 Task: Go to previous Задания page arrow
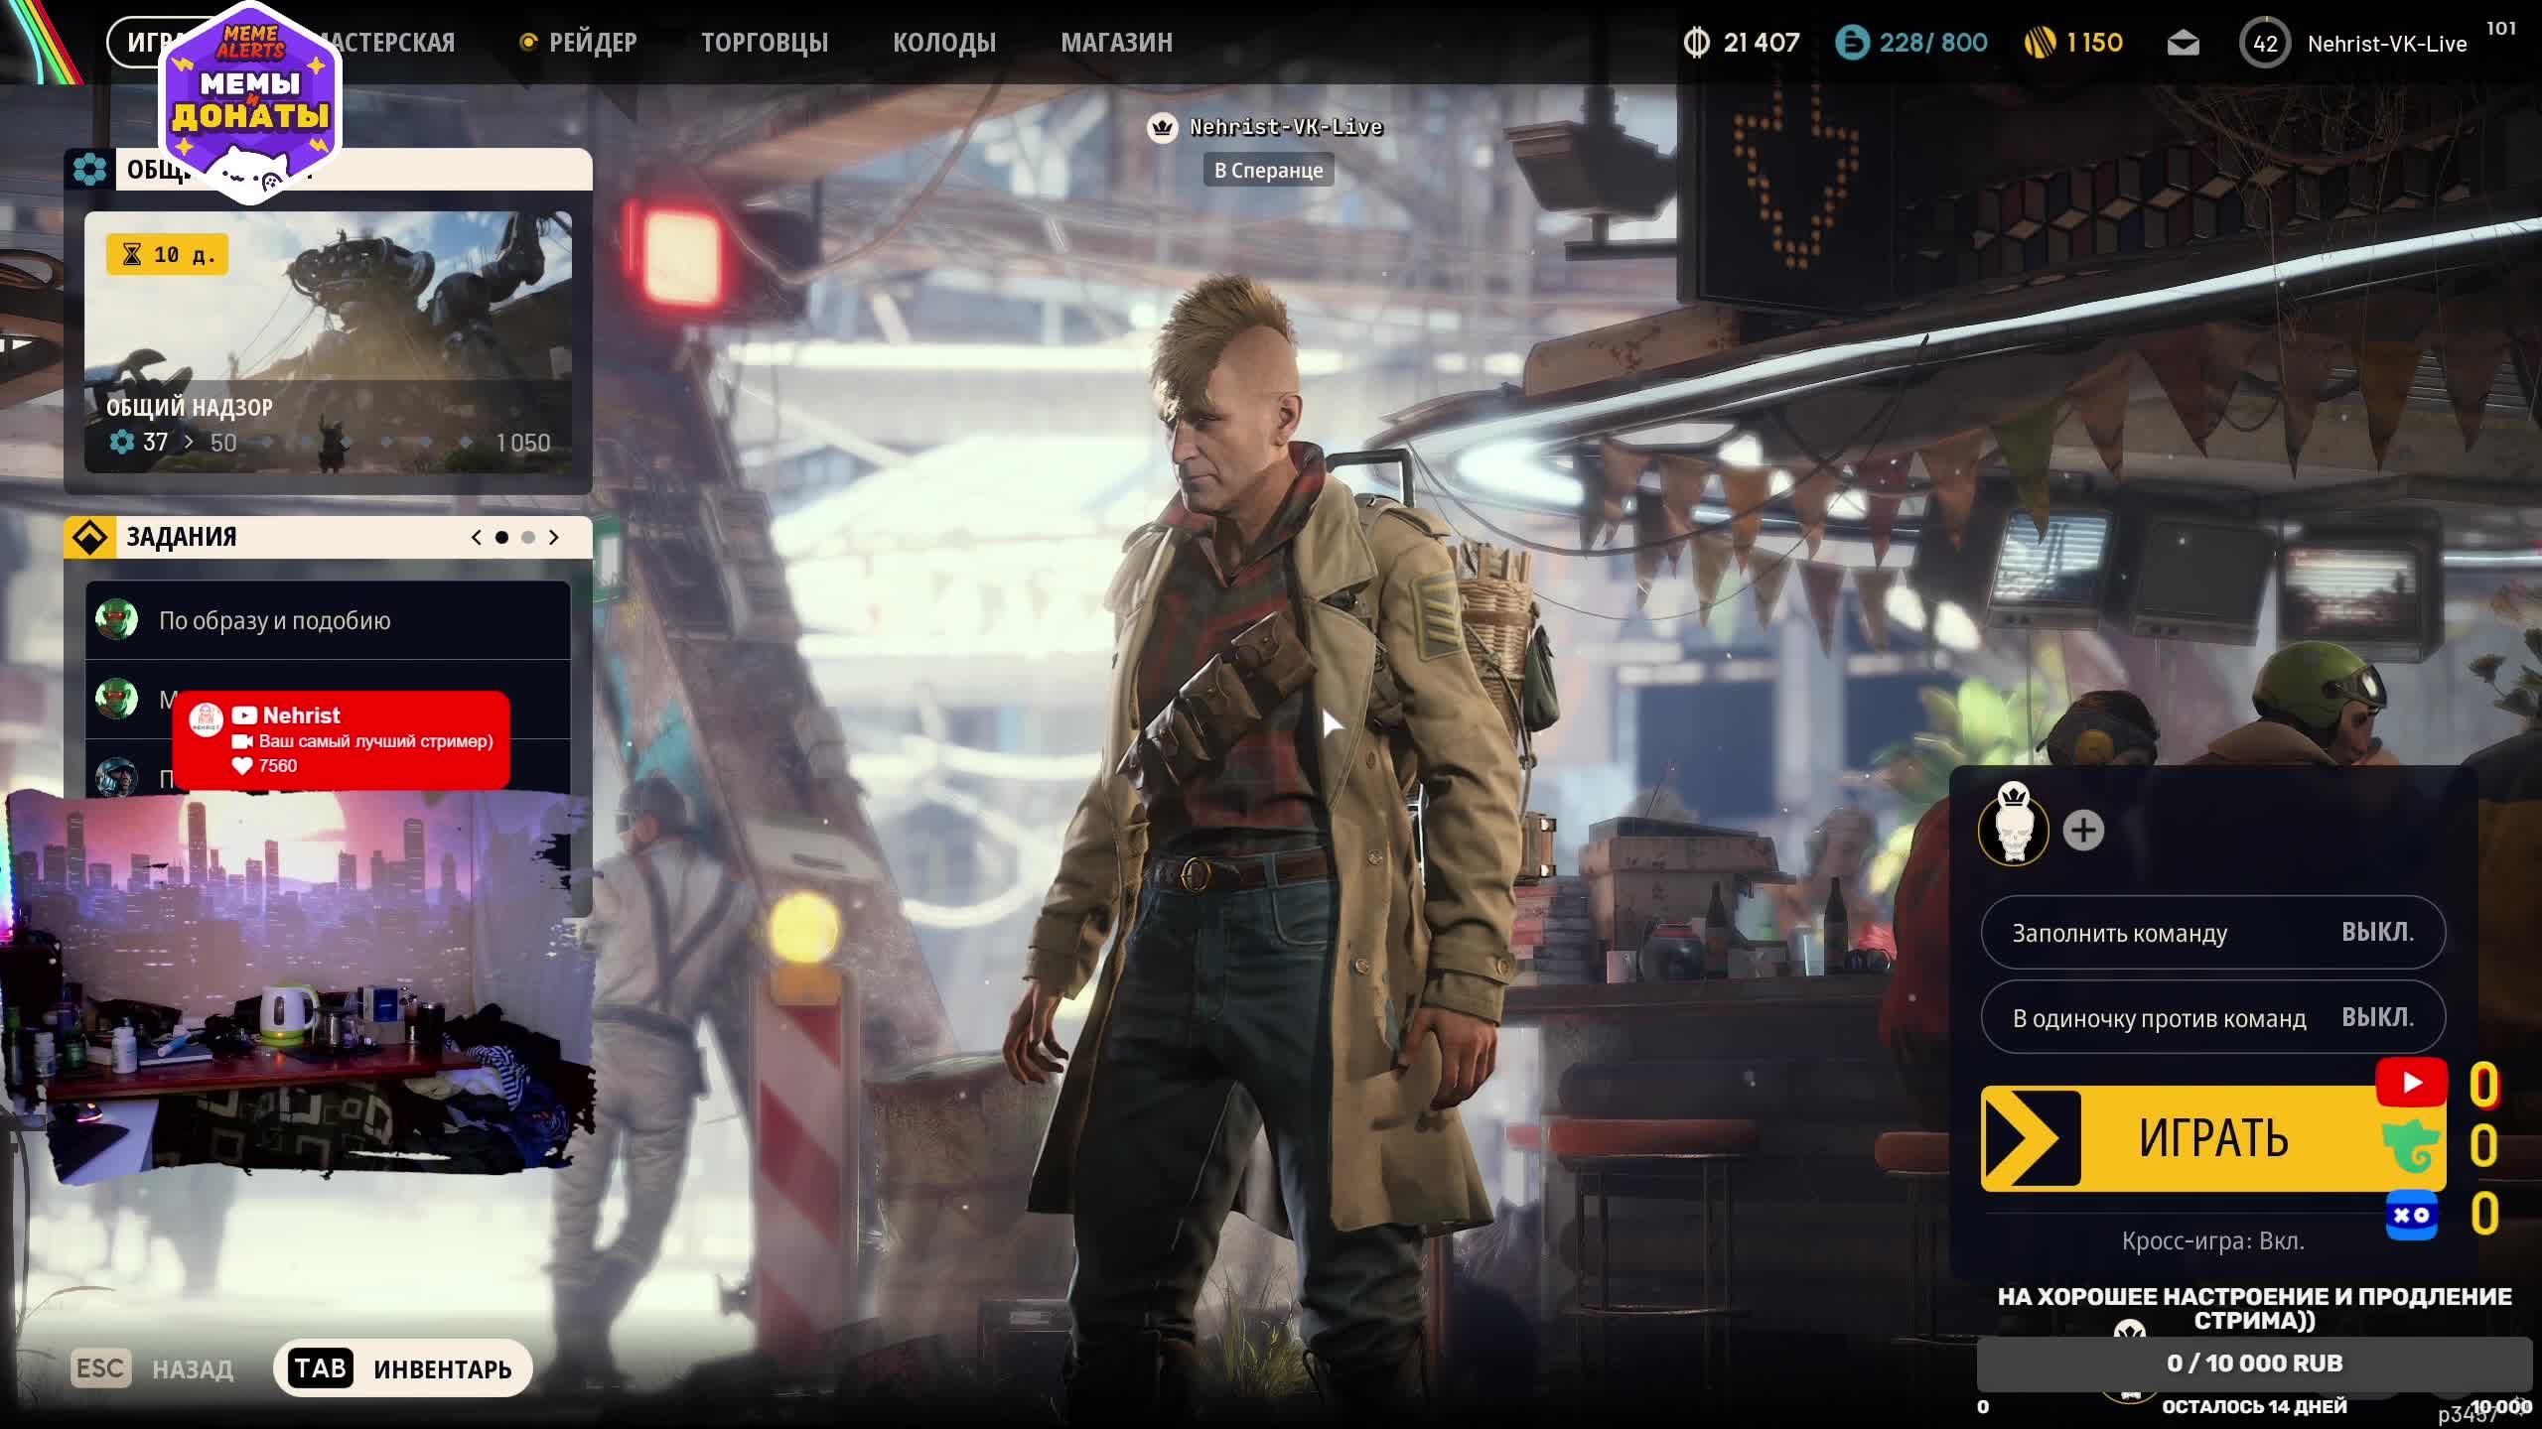[x=477, y=537]
